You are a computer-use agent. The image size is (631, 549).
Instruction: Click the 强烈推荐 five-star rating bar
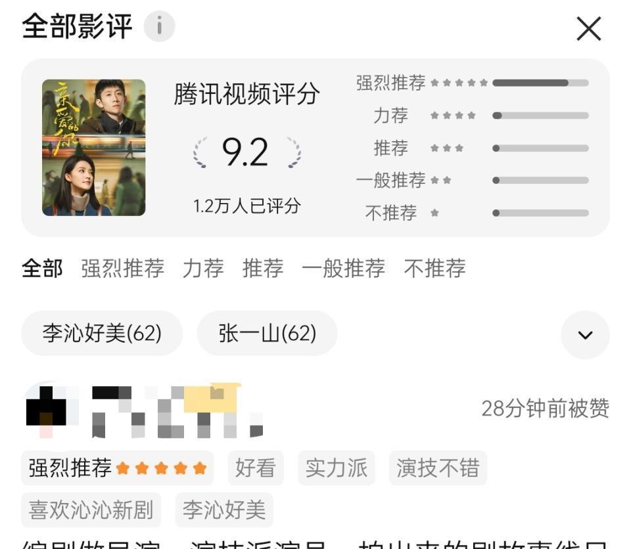540,83
